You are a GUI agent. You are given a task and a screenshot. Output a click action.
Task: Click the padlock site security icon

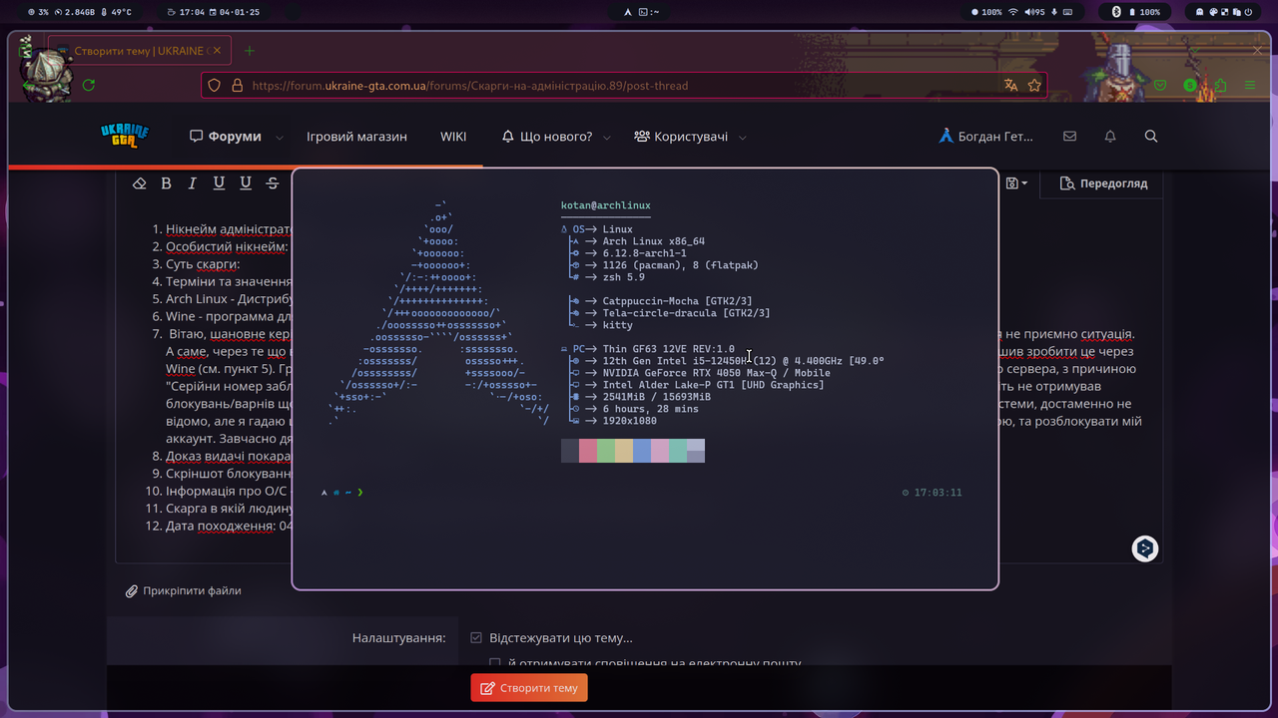[237, 86]
